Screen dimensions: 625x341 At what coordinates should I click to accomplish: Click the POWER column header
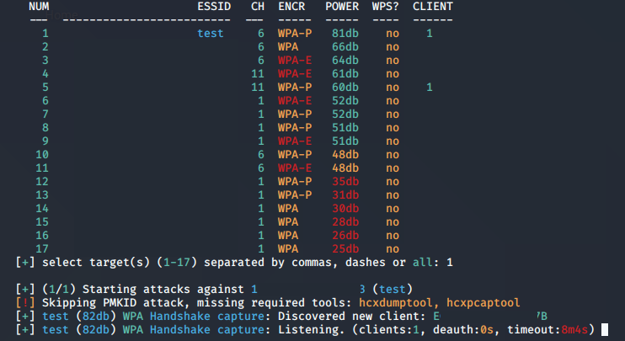coord(342,7)
